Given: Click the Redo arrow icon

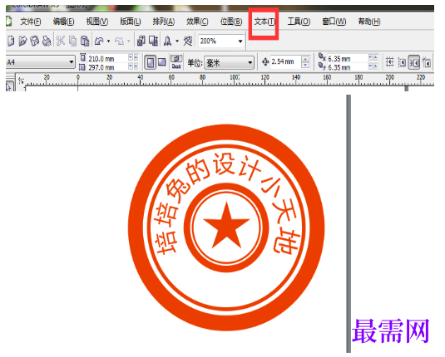Looking at the screenshot, I should coord(119,42).
